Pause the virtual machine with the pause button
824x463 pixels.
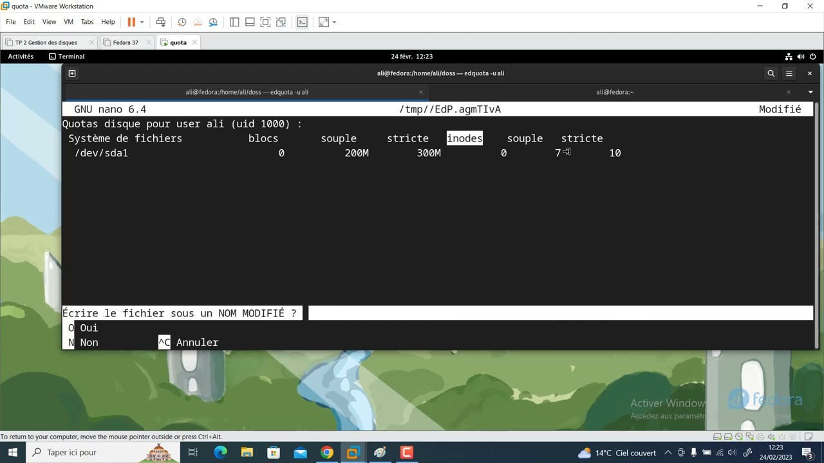(131, 22)
